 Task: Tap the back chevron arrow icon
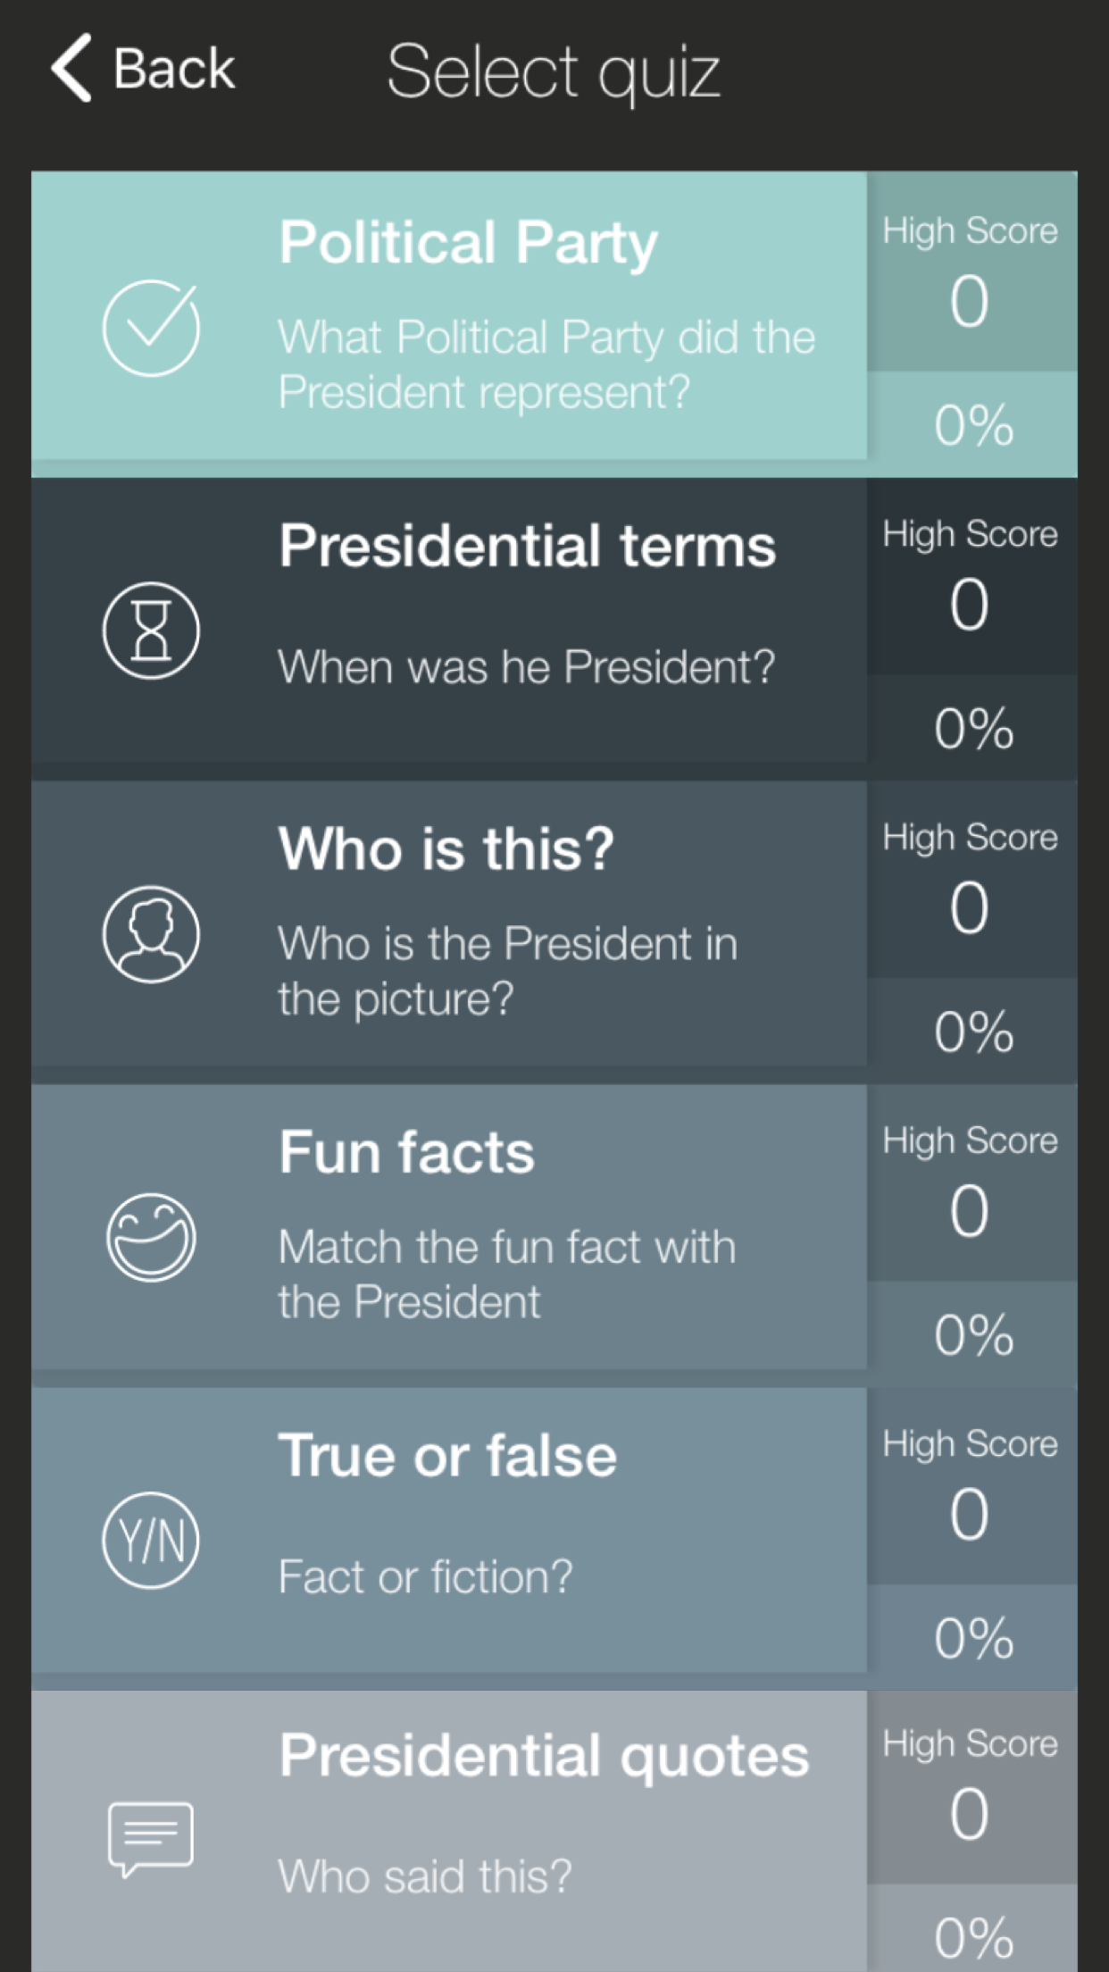coord(71,69)
